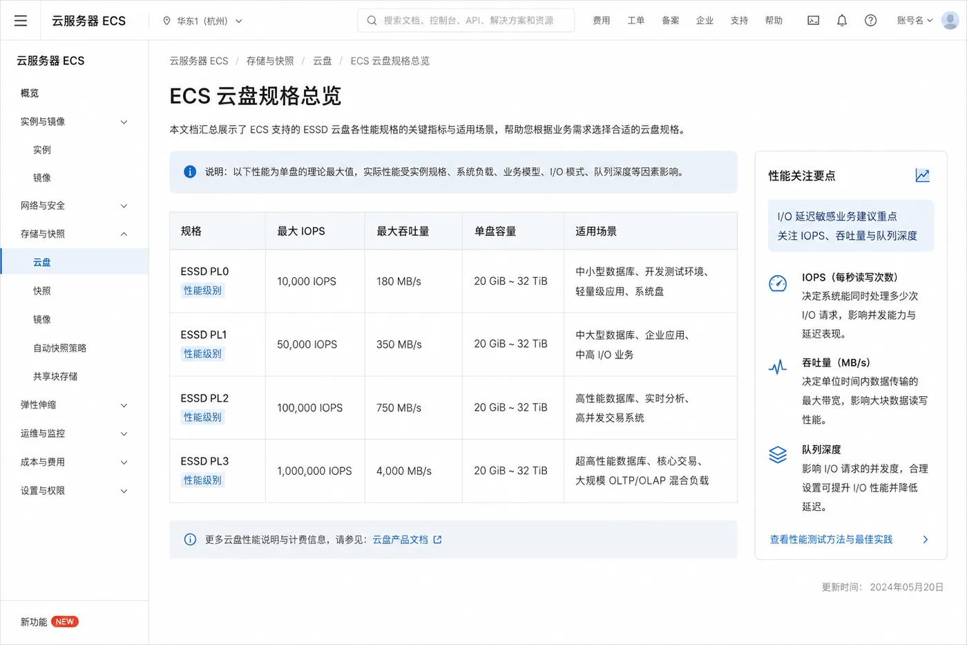
Task: Click the help question mark icon
Action: pos(871,21)
